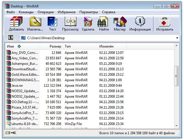Screen dimensions: 184x140
Task: Open the Просмотр (View) toolbar icon
Action: (70, 22)
